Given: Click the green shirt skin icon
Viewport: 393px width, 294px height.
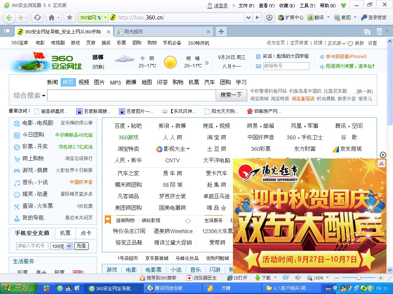Looking at the screenshot, I should [x=343, y=5].
